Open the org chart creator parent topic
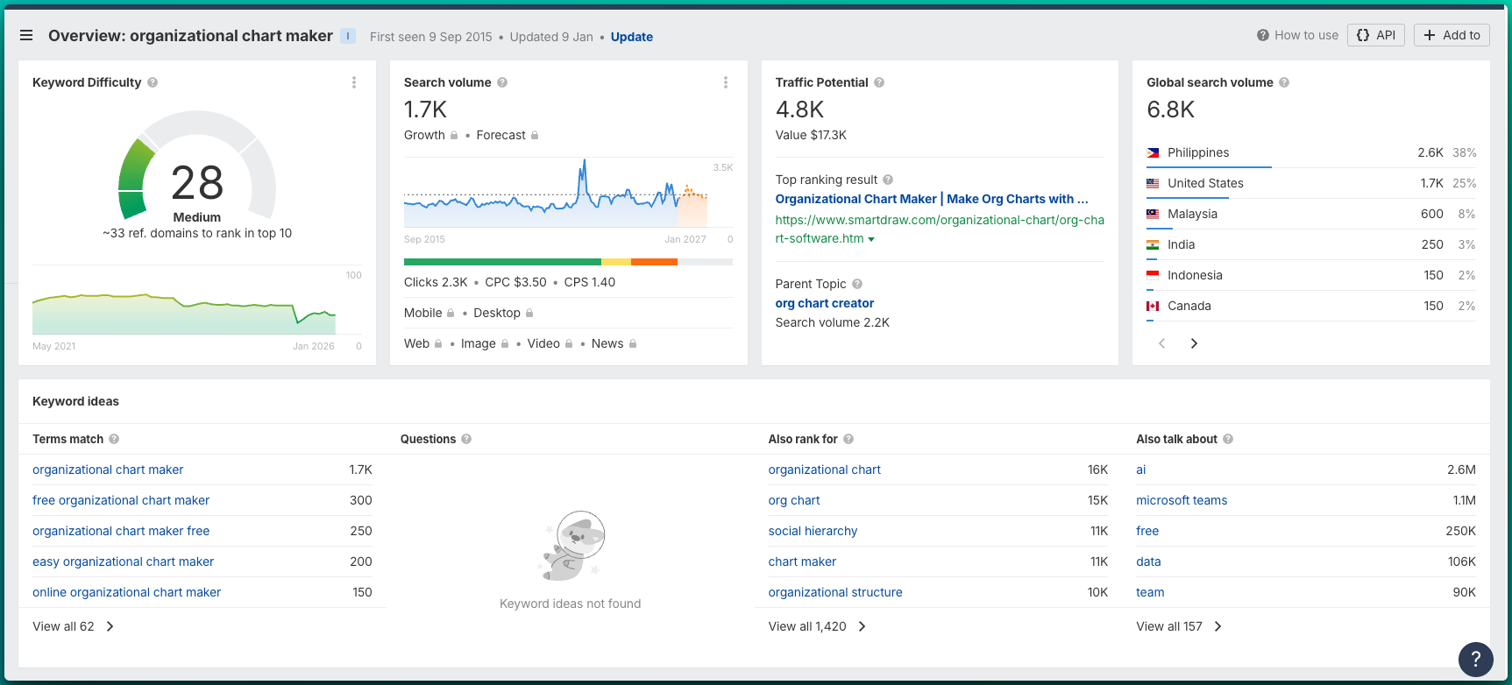 [824, 303]
